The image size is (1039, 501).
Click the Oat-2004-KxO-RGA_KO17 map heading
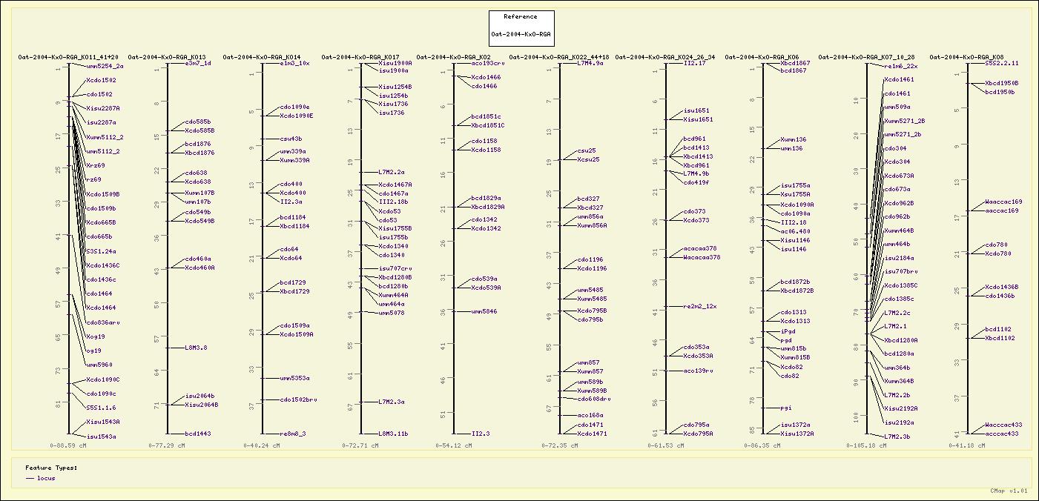(x=360, y=56)
